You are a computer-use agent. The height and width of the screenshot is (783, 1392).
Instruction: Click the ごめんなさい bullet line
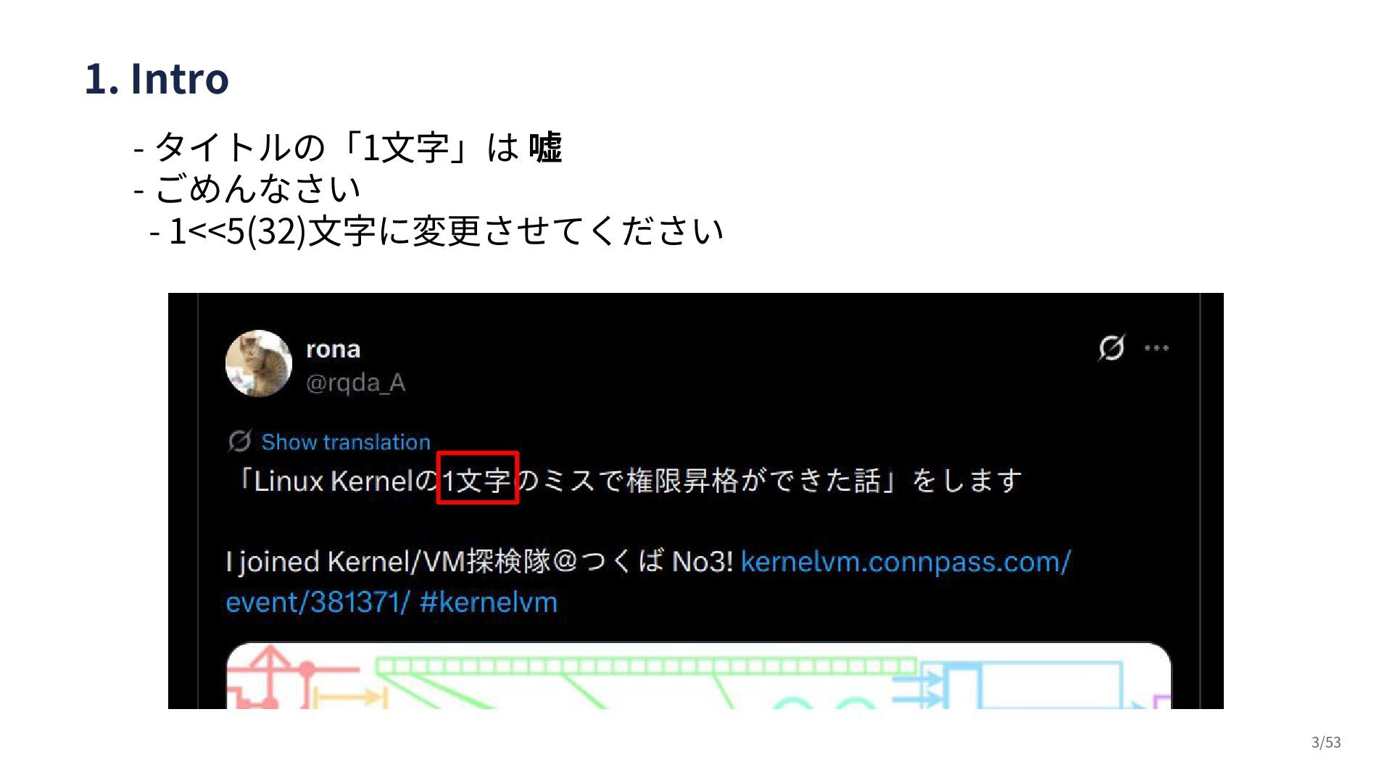click(247, 188)
